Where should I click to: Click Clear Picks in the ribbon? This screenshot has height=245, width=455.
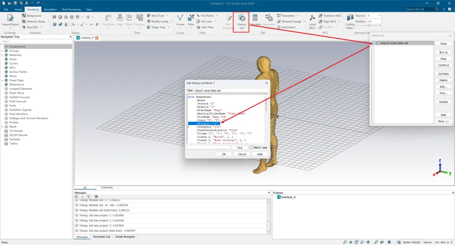point(205,27)
